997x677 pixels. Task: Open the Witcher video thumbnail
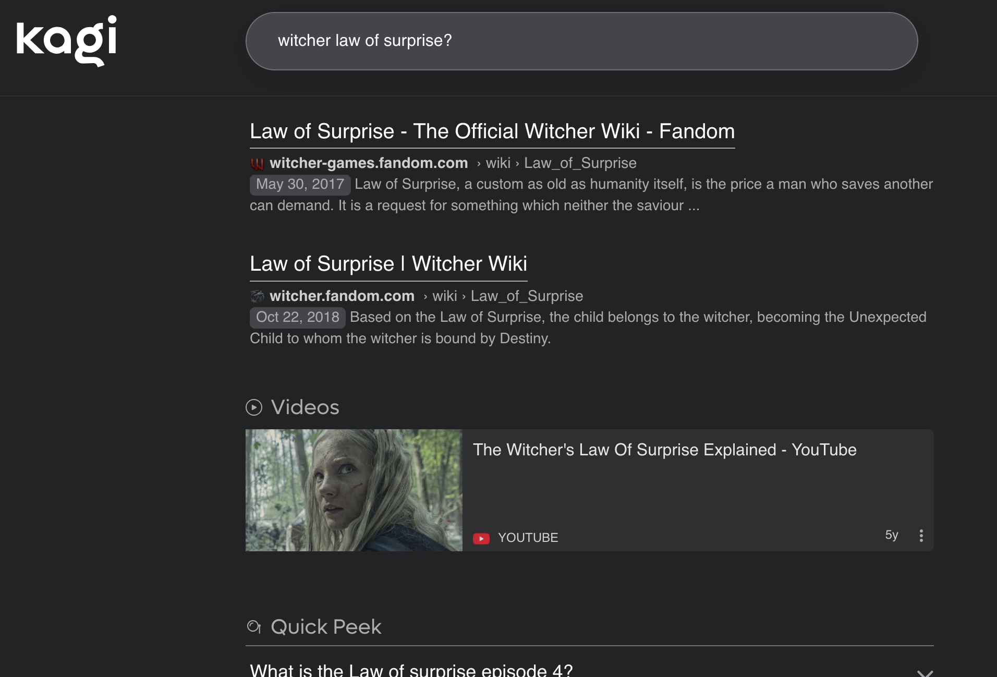click(x=354, y=490)
